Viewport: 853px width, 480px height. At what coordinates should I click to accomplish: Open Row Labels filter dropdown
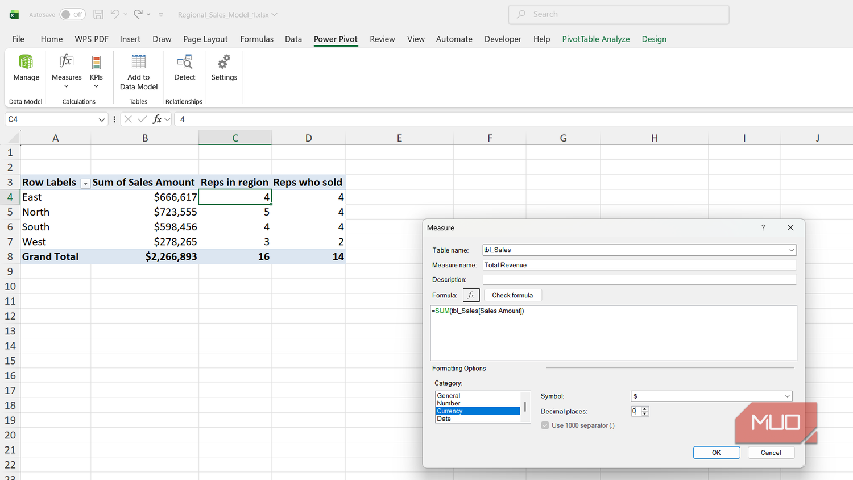(85, 183)
